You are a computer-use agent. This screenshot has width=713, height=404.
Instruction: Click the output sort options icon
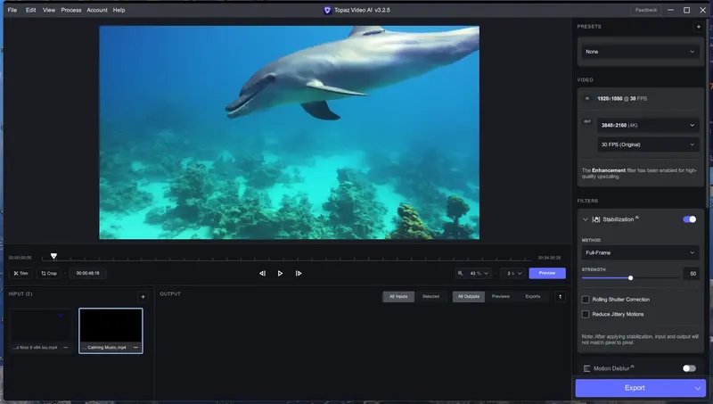(x=561, y=297)
